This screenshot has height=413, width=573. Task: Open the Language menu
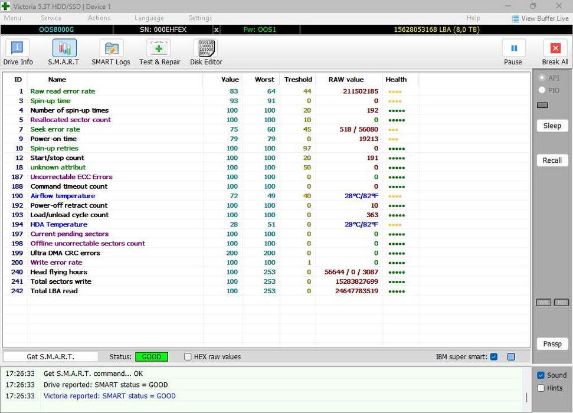point(149,18)
